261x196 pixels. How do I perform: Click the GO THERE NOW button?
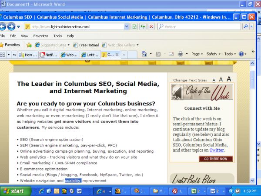point(216,159)
